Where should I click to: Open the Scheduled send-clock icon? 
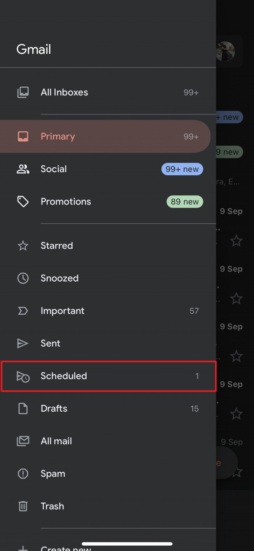pos(23,376)
